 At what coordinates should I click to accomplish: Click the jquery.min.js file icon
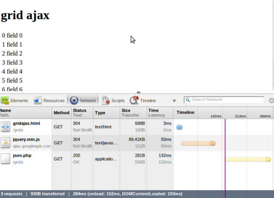tap(5, 143)
